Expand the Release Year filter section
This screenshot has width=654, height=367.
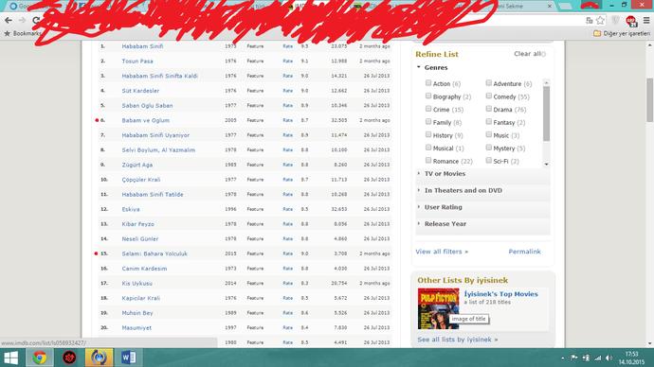click(x=483, y=224)
